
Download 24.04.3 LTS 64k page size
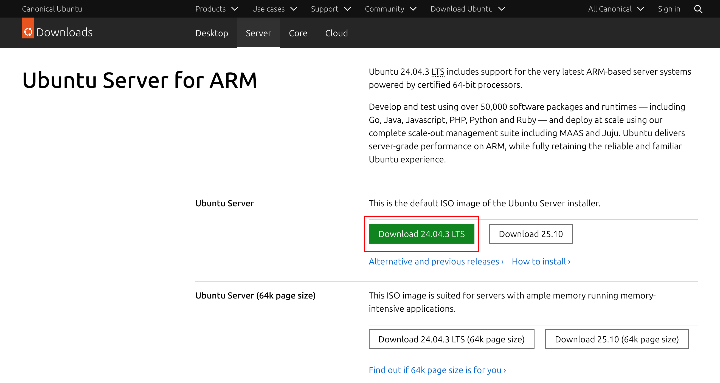[451, 339]
